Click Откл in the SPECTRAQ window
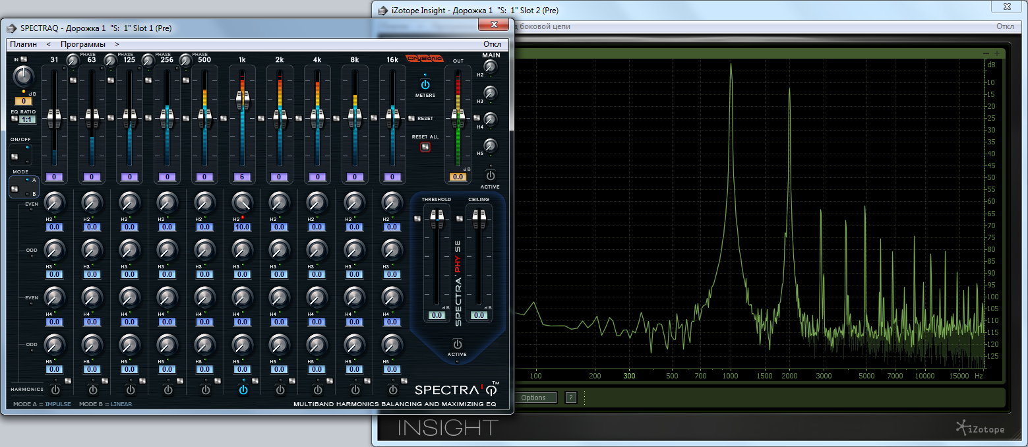 (x=492, y=44)
